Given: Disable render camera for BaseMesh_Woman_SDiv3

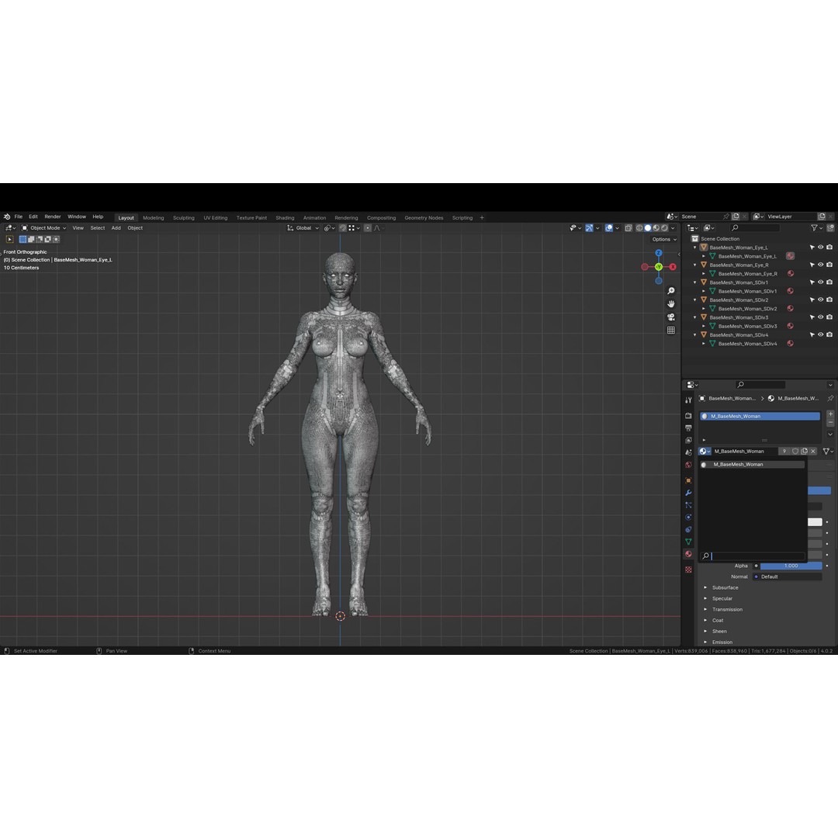Looking at the screenshot, I should point(829,317).
